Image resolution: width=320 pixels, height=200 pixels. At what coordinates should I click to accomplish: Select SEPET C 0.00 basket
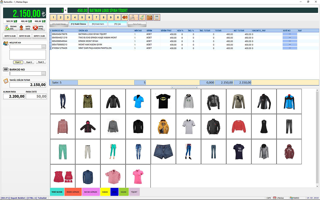pos(39,36)
